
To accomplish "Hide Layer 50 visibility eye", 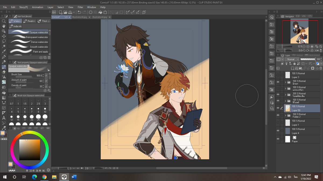I will (x=278, y=108).
